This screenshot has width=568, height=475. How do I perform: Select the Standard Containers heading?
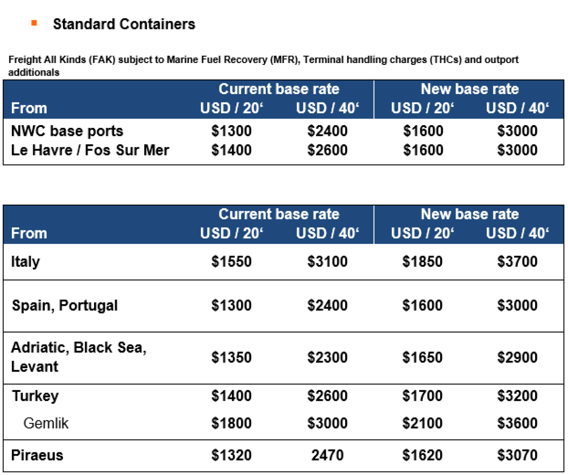[x=124, y=24]
